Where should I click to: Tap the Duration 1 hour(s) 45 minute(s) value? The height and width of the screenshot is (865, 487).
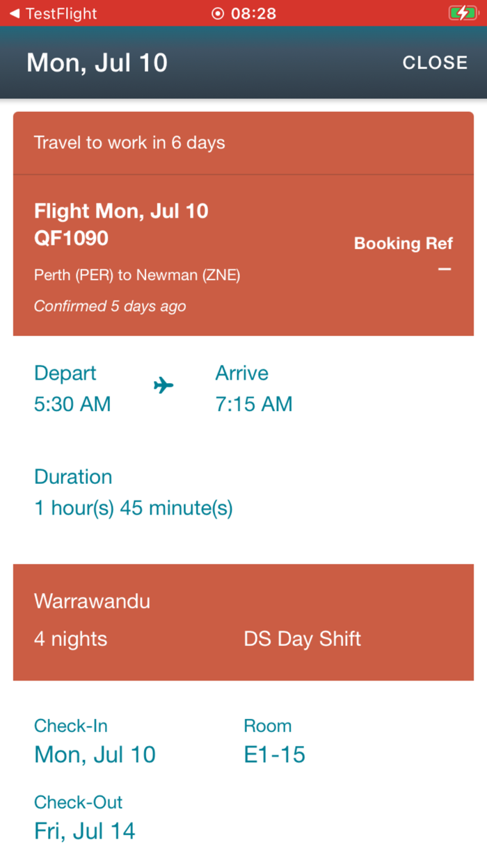click(134, 508)
